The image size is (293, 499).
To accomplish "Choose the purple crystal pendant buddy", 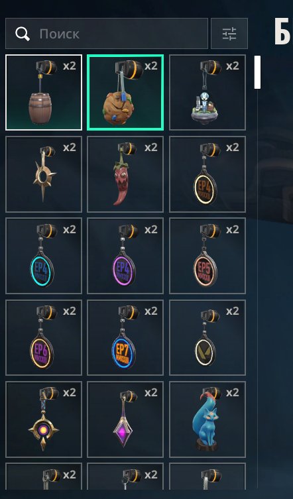I will coord(125,419).
